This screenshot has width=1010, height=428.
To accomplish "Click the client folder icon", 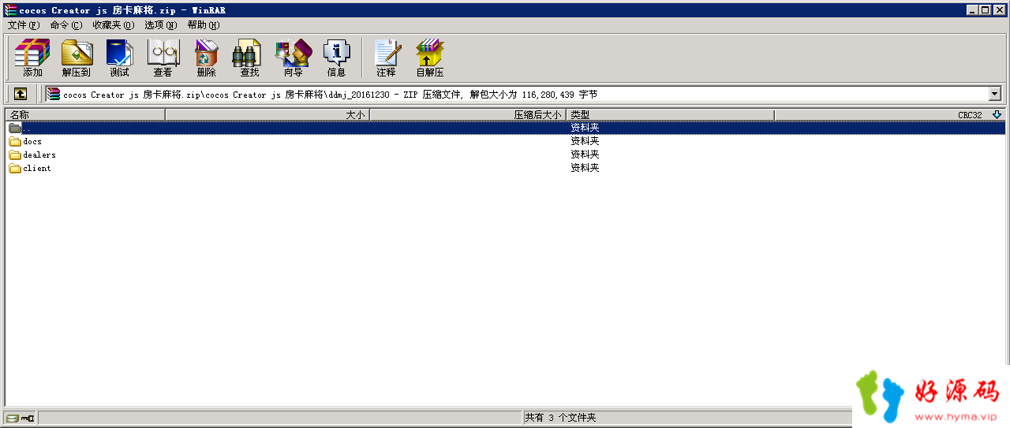I will (15, 168).
